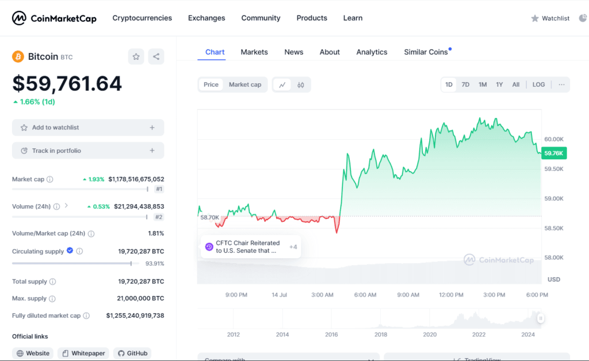Open the Exchanges menu
Screen dimensions: 589x361
206,18
